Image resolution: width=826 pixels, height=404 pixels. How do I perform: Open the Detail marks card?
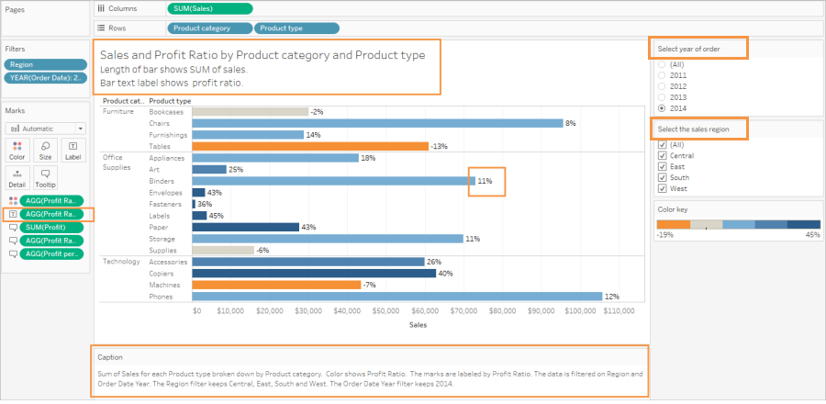(x=17, y=178)
